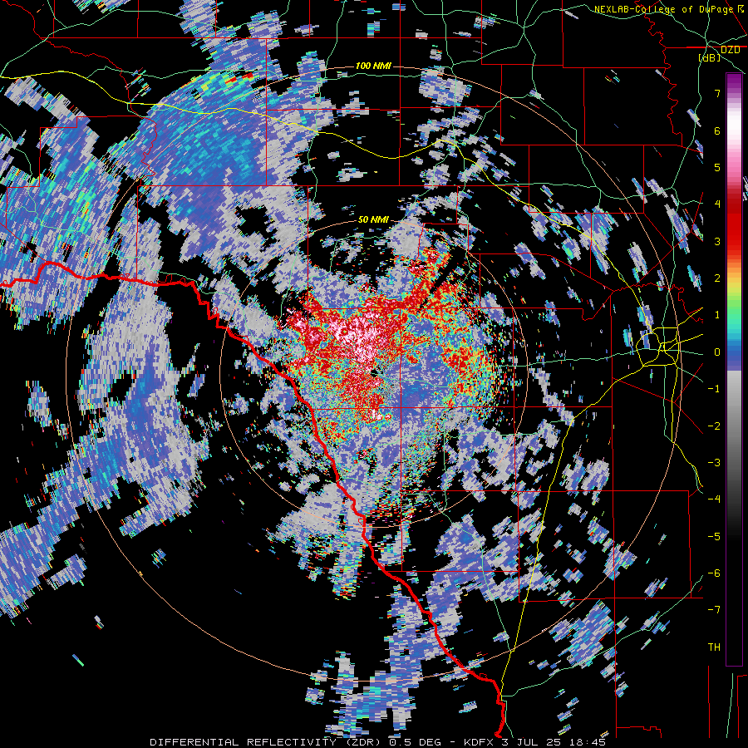The image size is (748, 748).
Task: Click the Differential Reflectivity caption at bottom
Action: pyautogui.click(x=378, y=742)
